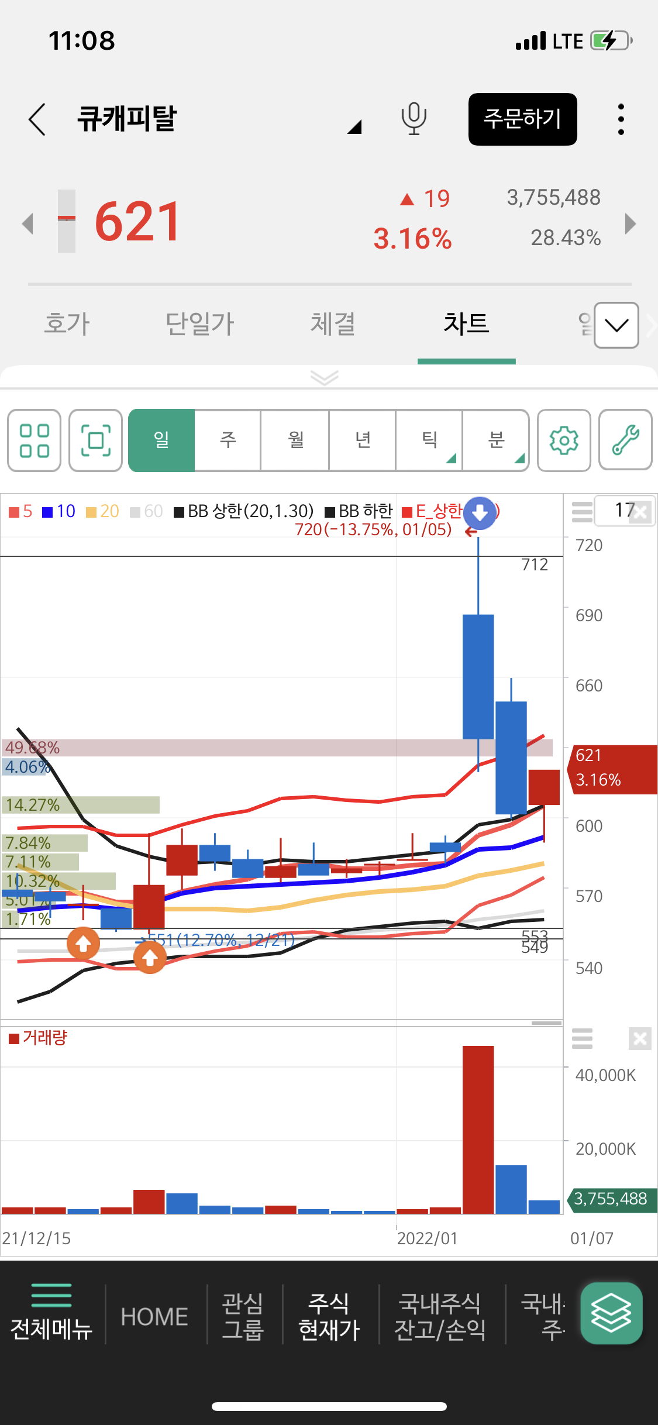The image size is (658, 1425).
Task: Select the 차트 tab
Action: coord(466,323)
